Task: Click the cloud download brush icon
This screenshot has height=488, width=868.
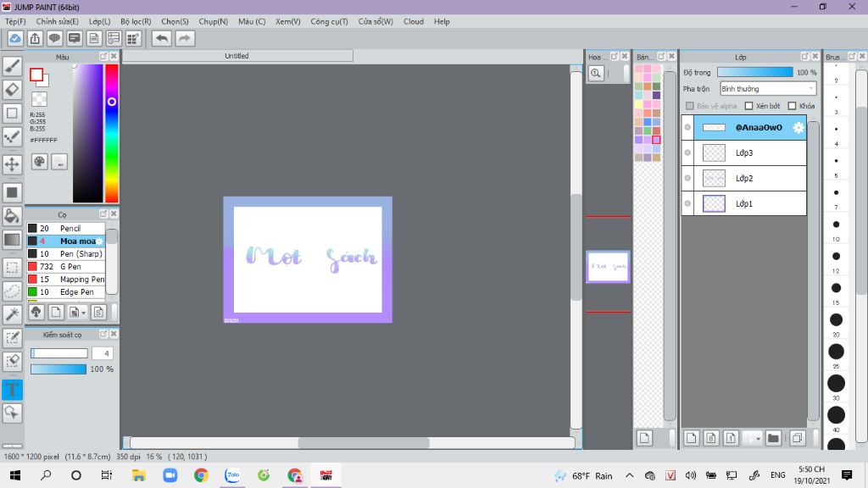Action: point(36,312)
